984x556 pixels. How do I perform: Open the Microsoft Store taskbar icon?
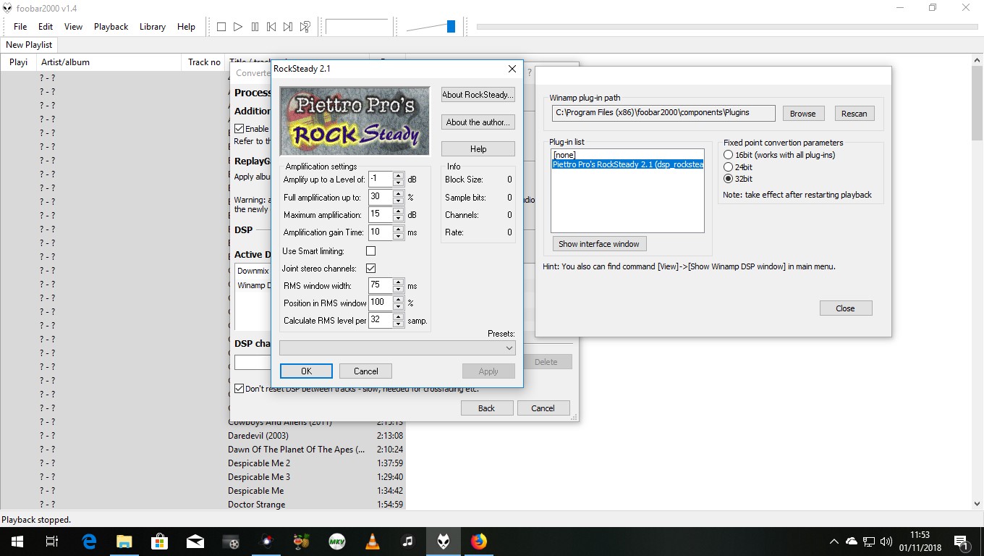(x=160, y=541)
